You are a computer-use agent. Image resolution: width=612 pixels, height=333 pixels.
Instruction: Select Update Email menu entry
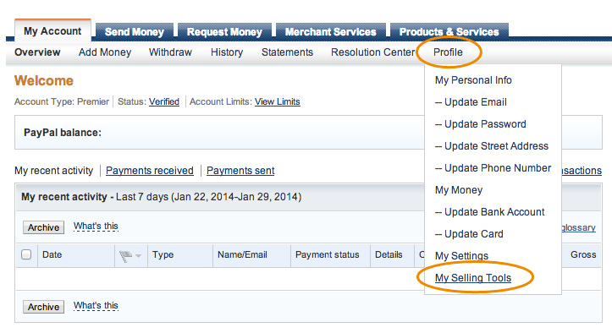tap(471, 102)
